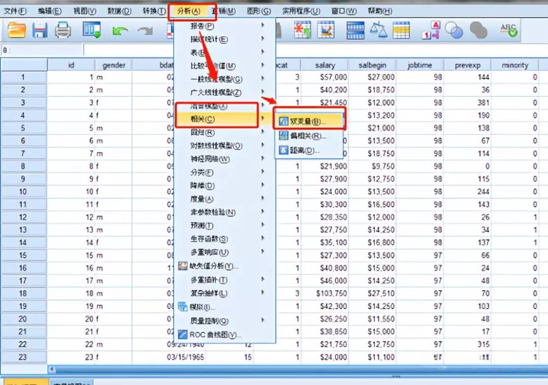The image size is (548, 385).
Task: Click the $103,750 salary cell
Action: (x=325, y=293)
